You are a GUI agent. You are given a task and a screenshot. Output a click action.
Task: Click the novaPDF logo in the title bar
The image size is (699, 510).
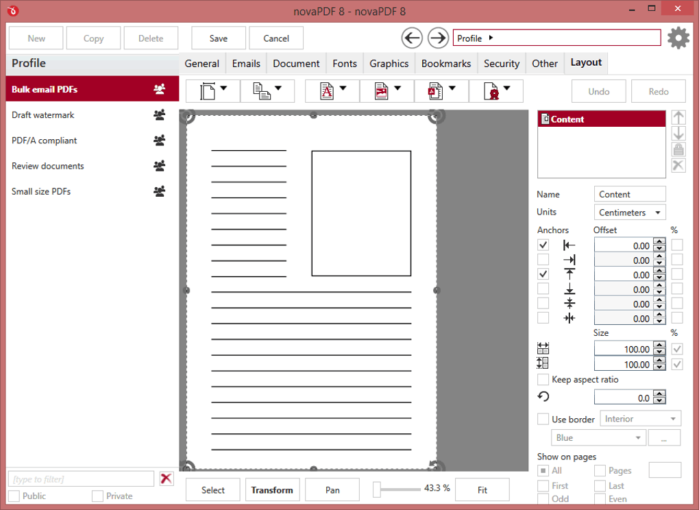[13, 11]
